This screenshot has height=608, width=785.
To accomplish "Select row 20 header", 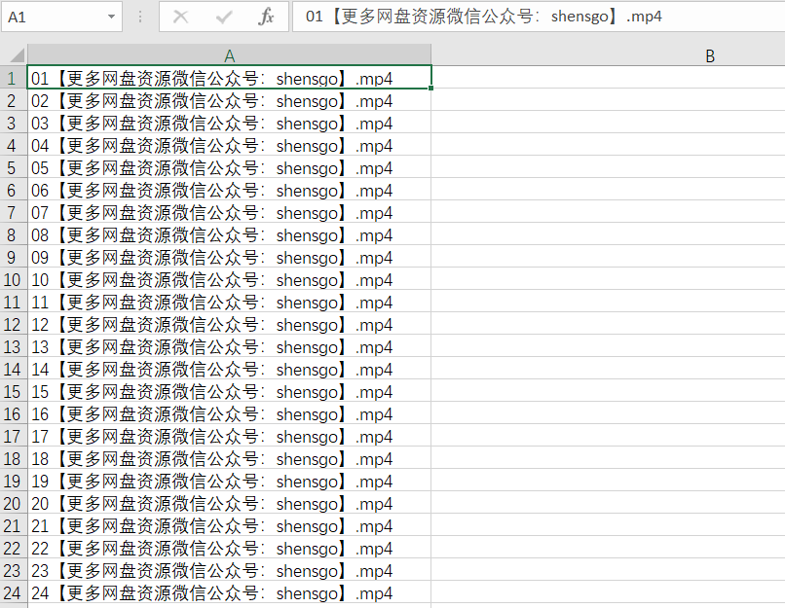I will [x=12, y=504].
